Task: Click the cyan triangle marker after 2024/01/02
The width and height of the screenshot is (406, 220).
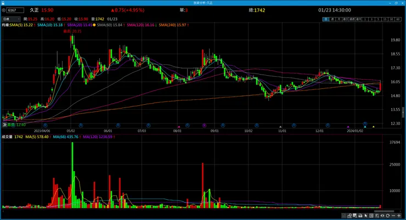Action: point(365,127)
